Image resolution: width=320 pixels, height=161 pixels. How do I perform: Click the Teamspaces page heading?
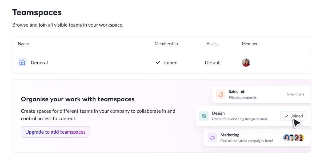(37, 12)
